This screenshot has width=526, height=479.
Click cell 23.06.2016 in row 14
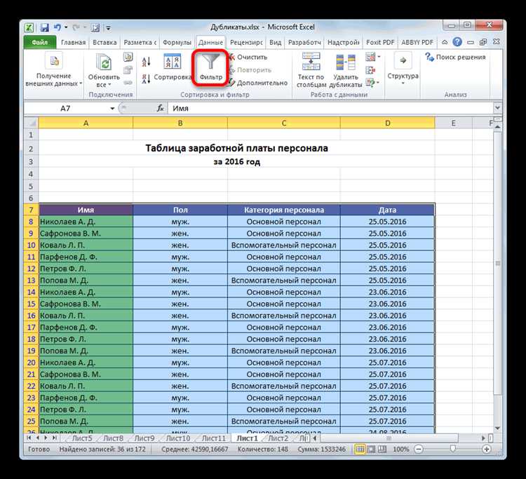click(x=387, y=292)
